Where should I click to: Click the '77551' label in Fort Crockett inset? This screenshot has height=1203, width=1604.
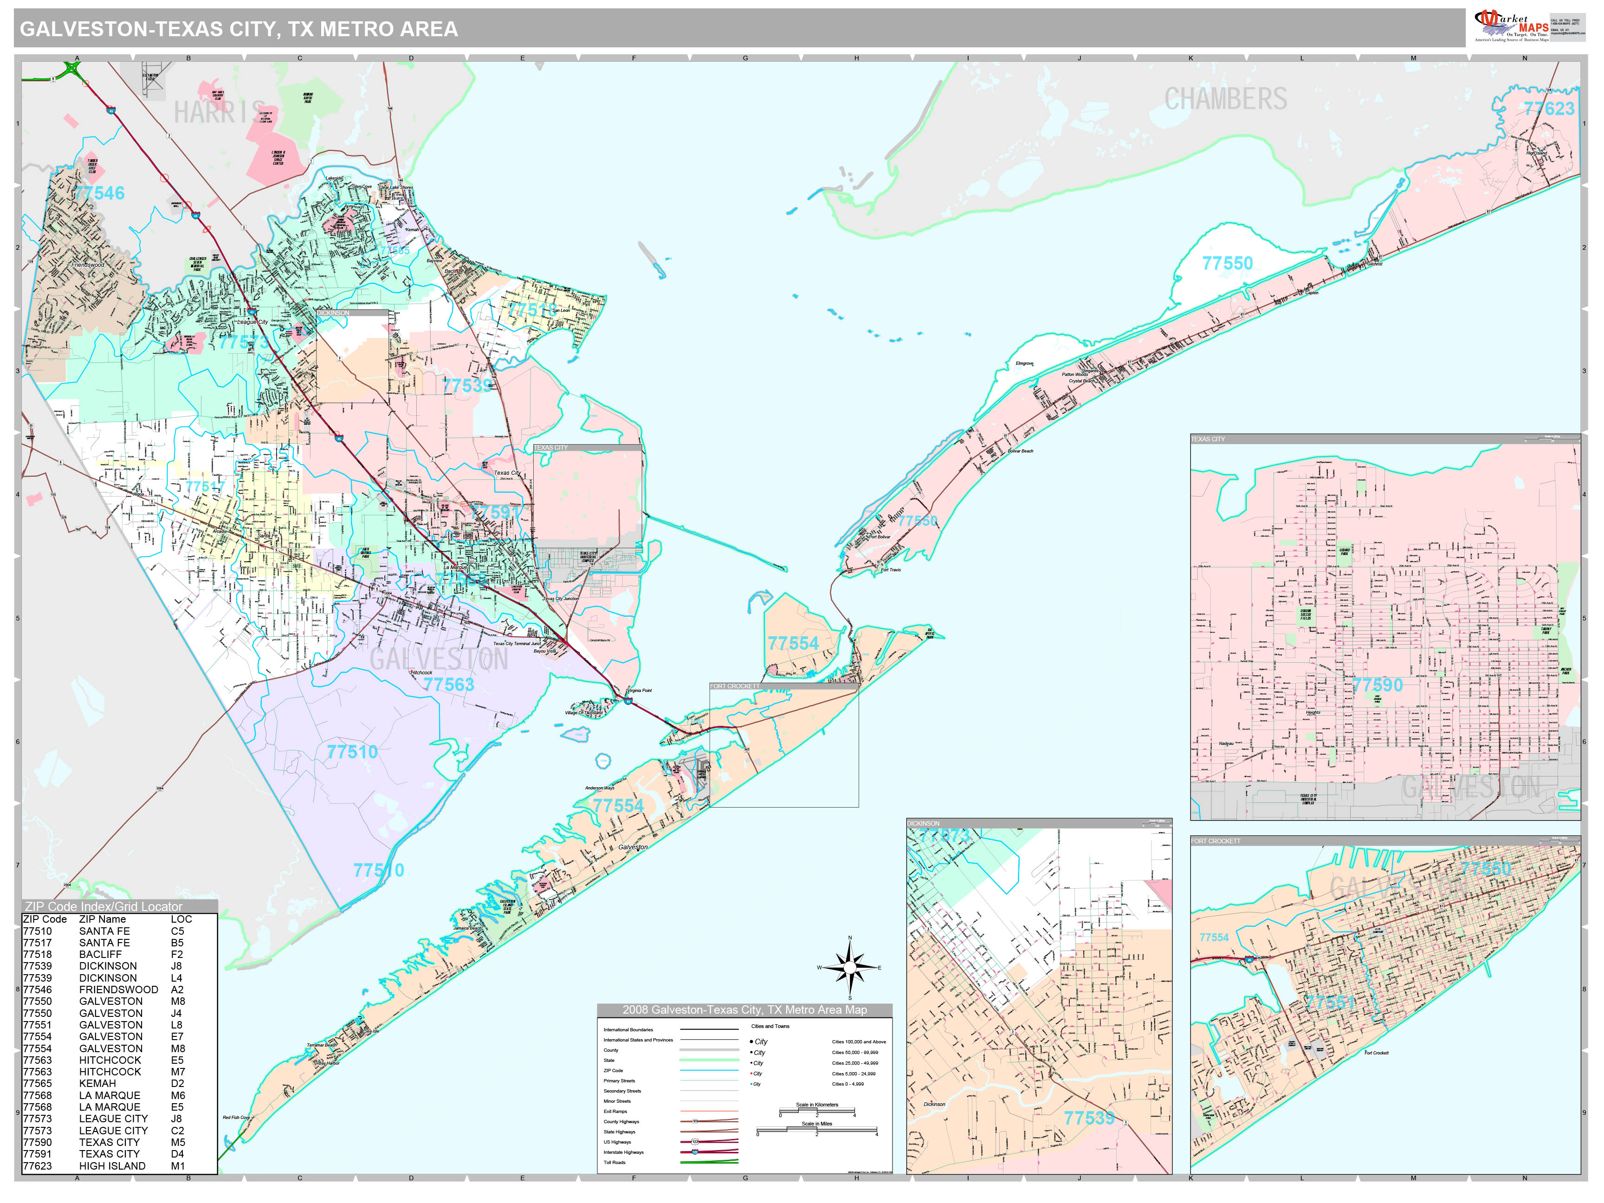(x=1330, y=1003)
